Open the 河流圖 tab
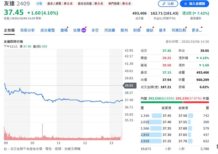218x154 pixels. point(110,30)
